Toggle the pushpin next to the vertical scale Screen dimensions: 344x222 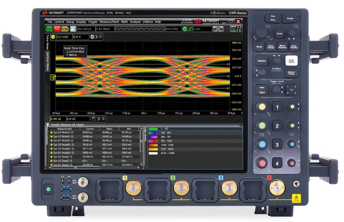point(100,36)
